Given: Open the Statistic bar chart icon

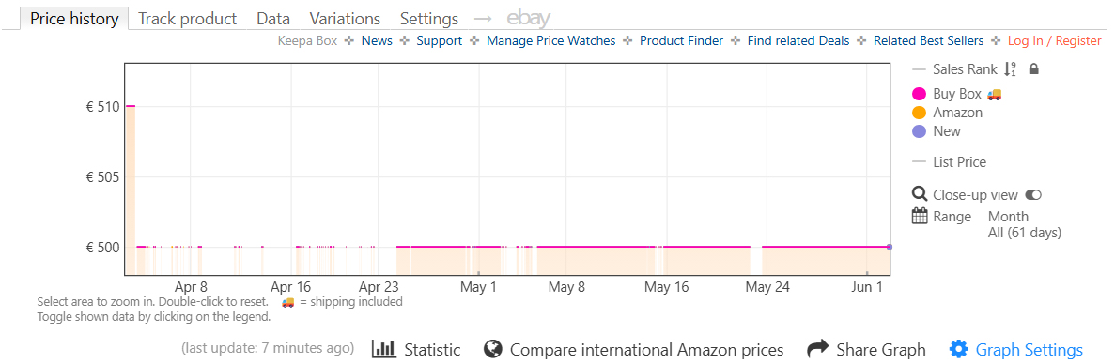Looking at the screenshot, I should [385, 349].
